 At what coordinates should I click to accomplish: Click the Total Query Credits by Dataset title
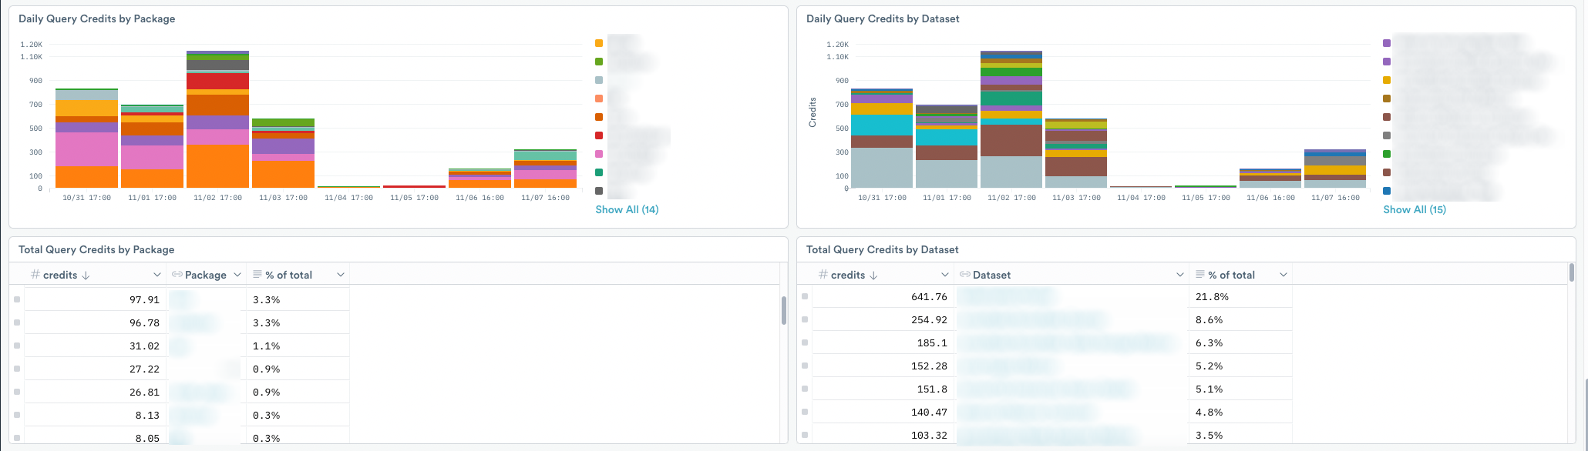(883, 249)
